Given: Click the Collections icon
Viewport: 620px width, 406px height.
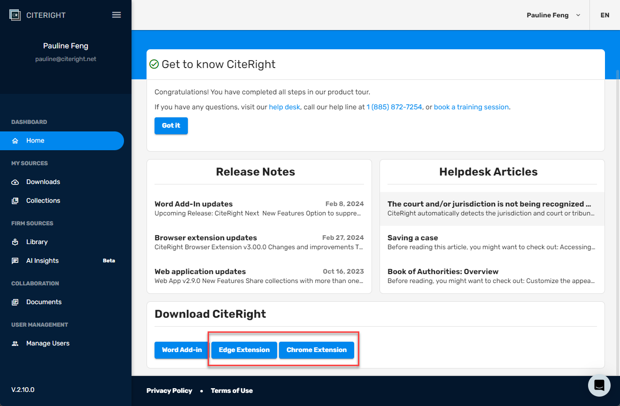Looking at the screenshot, I should [15, 201].
